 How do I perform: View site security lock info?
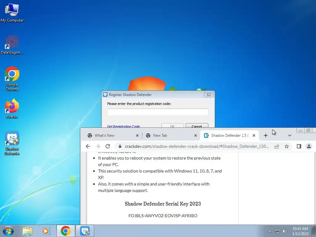point(120,146)
